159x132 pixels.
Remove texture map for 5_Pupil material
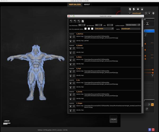(x=74, y=72)
